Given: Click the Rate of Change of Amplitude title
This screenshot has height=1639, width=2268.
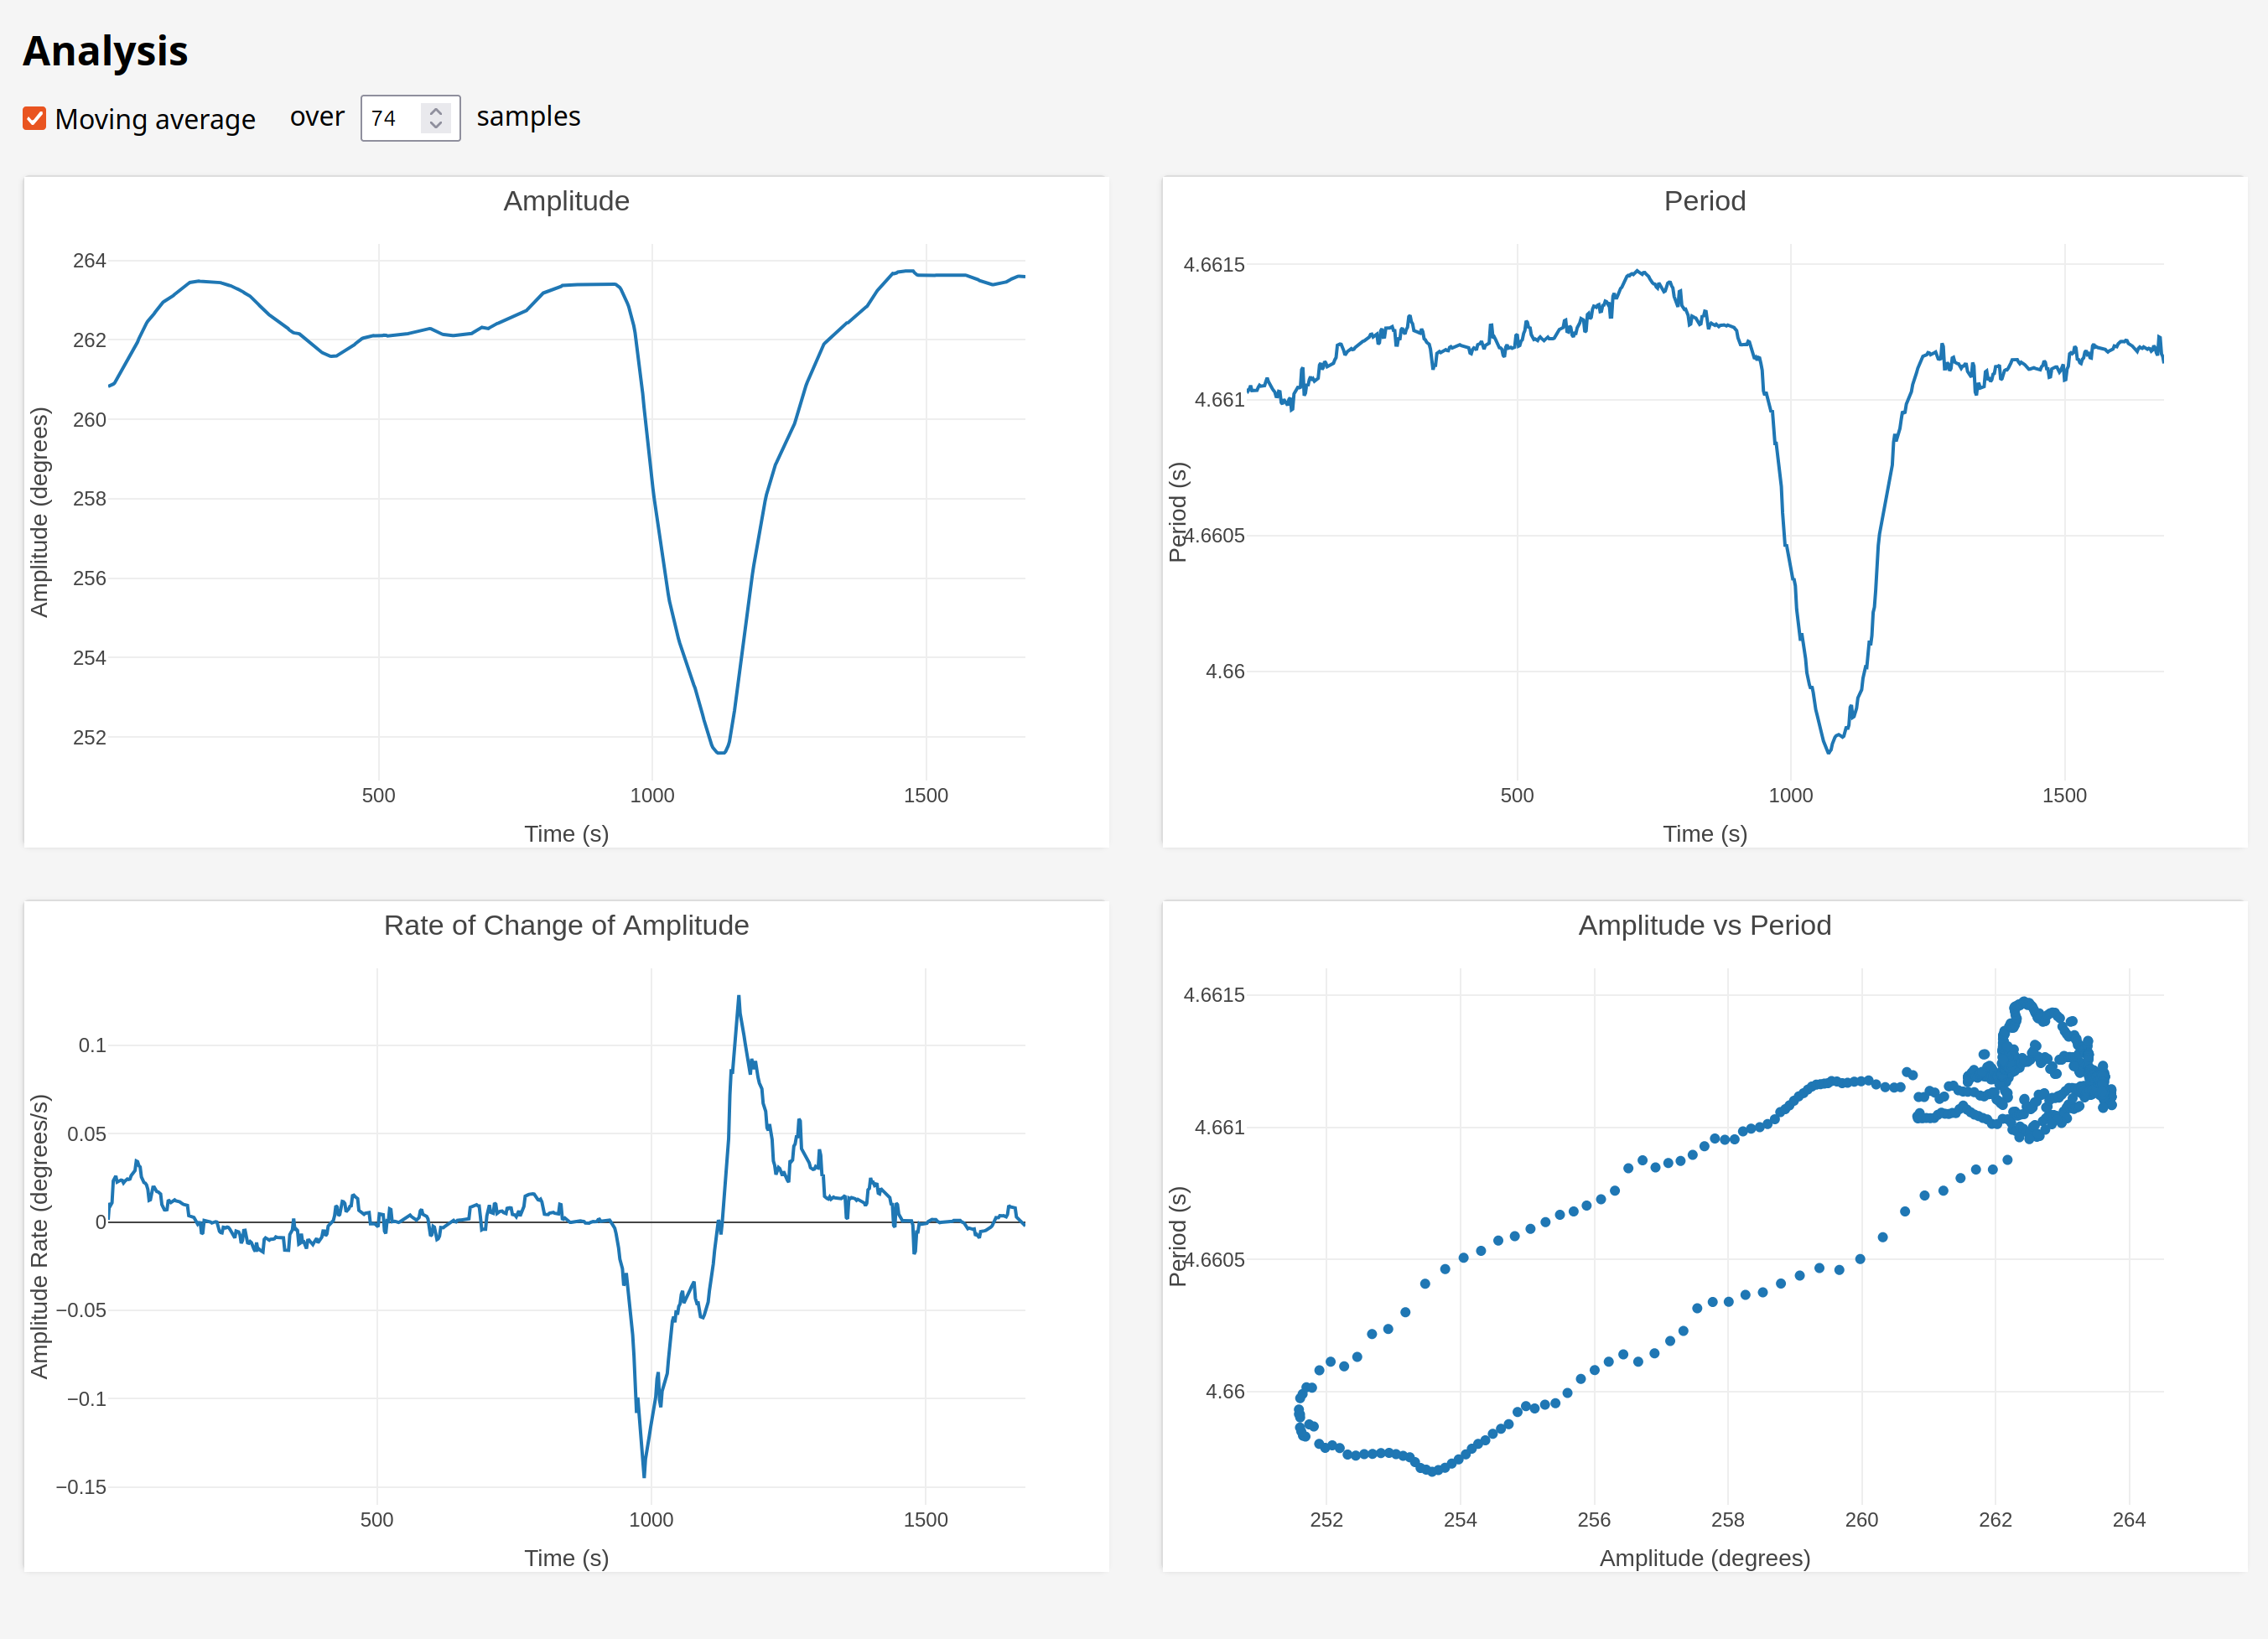Looking at the screenshot, I should [x=566, y=925].
